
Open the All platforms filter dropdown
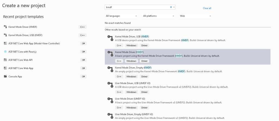point(158,16)
